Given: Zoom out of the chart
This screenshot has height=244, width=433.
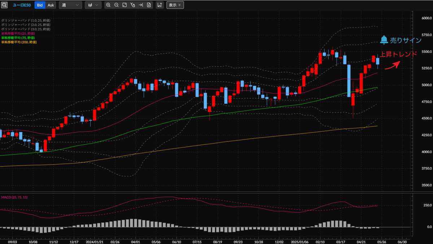Looking at the screenshot, I should (x=116, y=5).
